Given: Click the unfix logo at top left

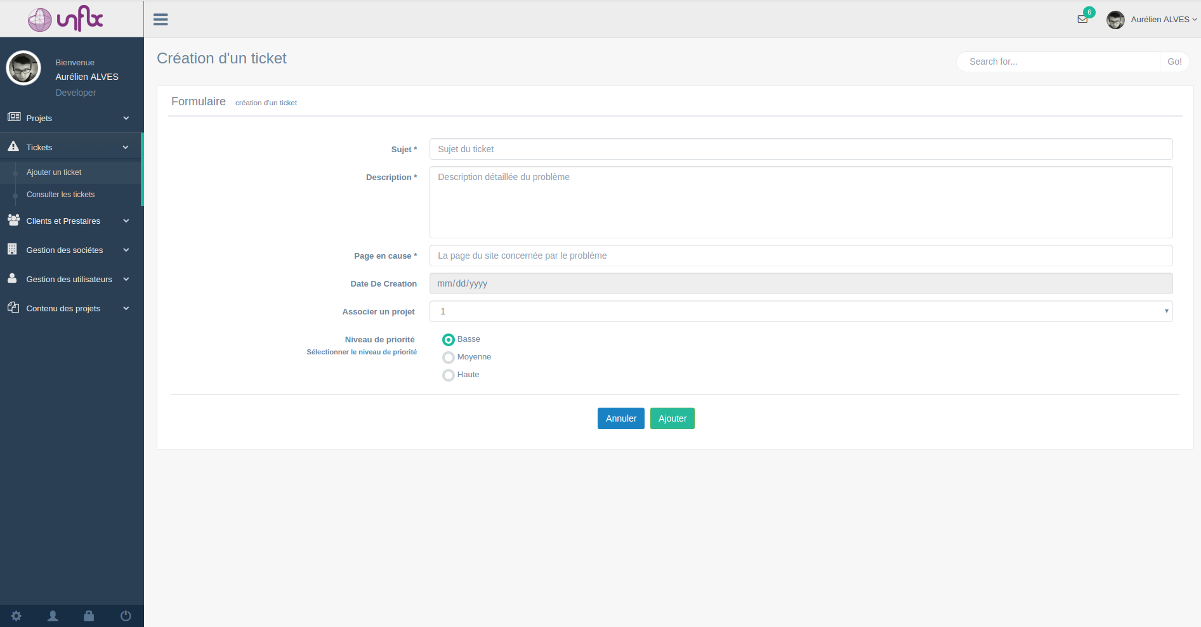Looking at the screenshot, I should pos(66,20).
